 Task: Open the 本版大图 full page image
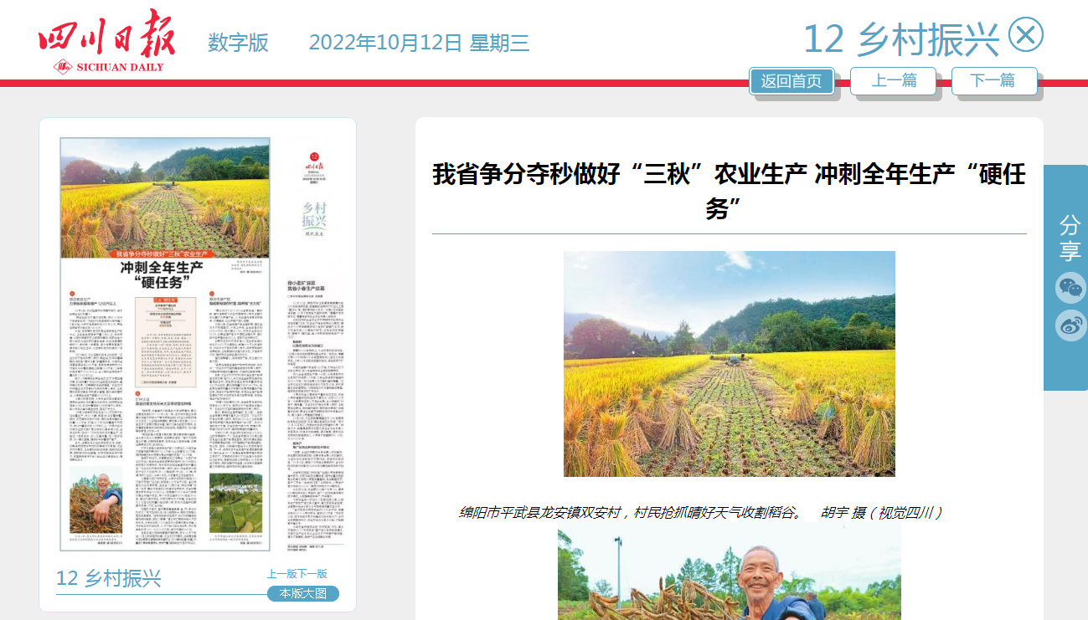coord(303,593)
